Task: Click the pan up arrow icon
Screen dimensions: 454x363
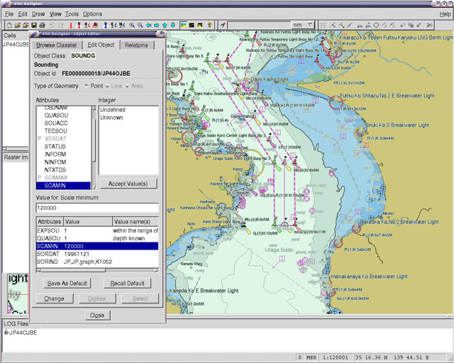Action: pos(165,25)
